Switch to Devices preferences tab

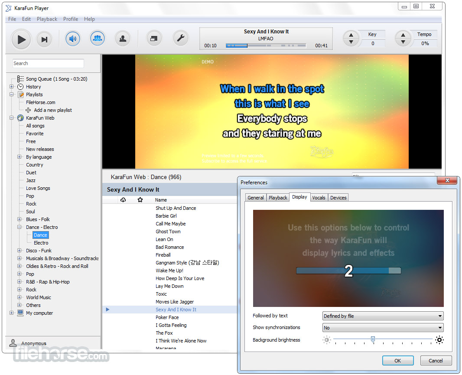point(338,198)
